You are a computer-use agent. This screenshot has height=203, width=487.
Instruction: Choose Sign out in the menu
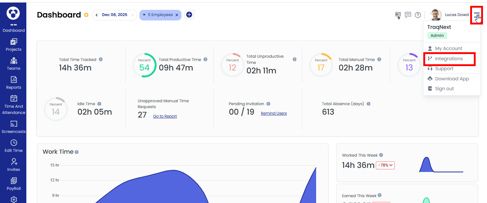click(x=444, y=89)
